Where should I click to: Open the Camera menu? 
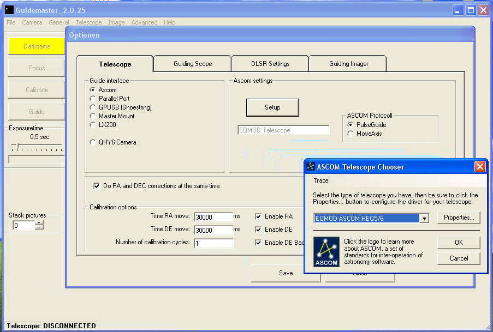[x=32, y=22]
